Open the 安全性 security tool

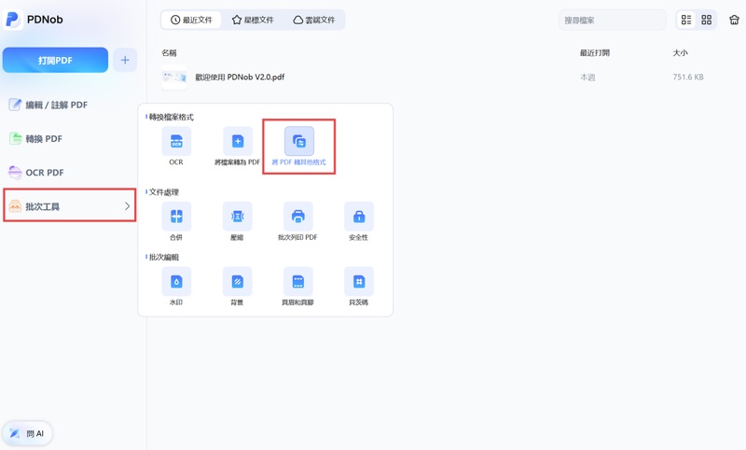pyautogui.click(x=359, y=217)
